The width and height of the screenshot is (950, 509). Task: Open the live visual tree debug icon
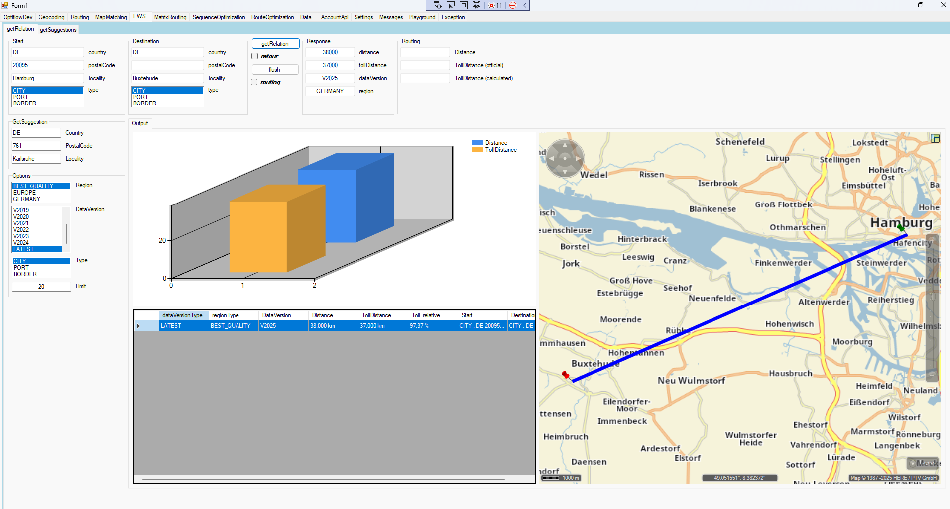[x=437, y=5]
